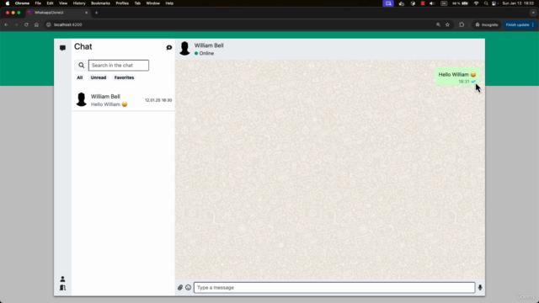Click the logout door icon in sidebar
The image size is (539, 303).
tap(62, 288)
